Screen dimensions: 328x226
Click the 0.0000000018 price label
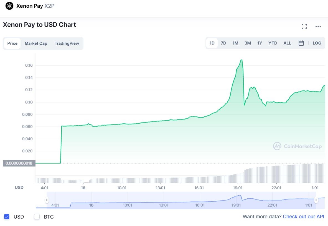[x=19, y=163]
